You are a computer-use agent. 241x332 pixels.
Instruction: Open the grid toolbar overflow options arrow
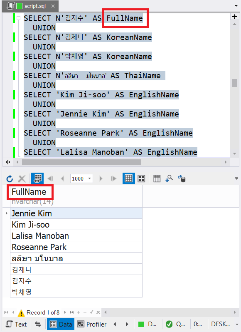236,179
